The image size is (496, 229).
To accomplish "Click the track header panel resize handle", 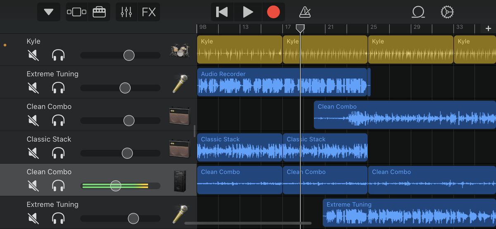I will [194, 131].
